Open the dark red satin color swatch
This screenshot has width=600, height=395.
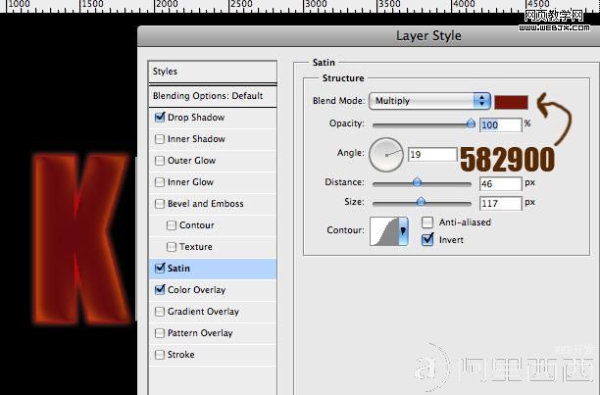pyautogui.click(x=511, y=102)
